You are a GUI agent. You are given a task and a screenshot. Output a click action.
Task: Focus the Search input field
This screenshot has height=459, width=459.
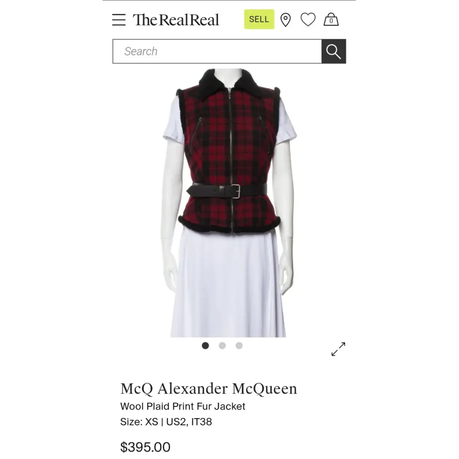click(x=217, y=51)
